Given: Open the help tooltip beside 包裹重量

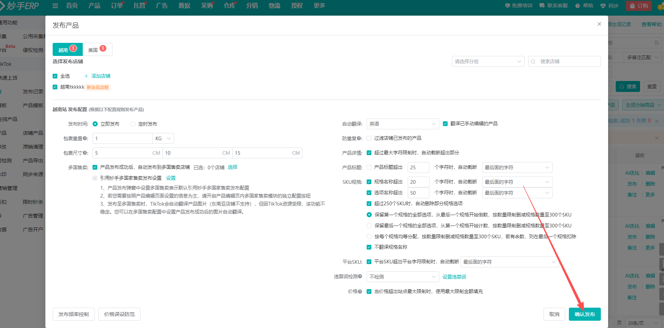Looking at the screenshot, I should [85, 138].
